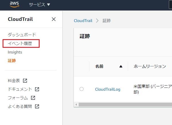
Task: Click the AWS logo icon
Action: (14, 5)
